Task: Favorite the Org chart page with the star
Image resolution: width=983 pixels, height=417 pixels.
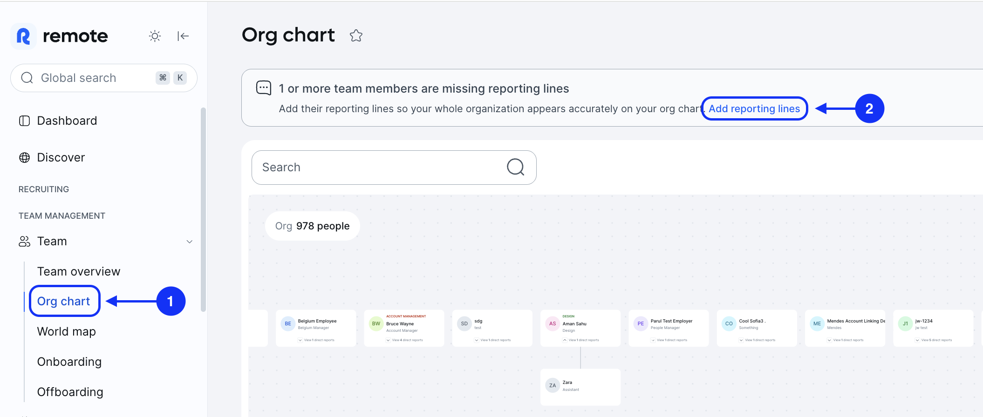Action: [356, 35]
